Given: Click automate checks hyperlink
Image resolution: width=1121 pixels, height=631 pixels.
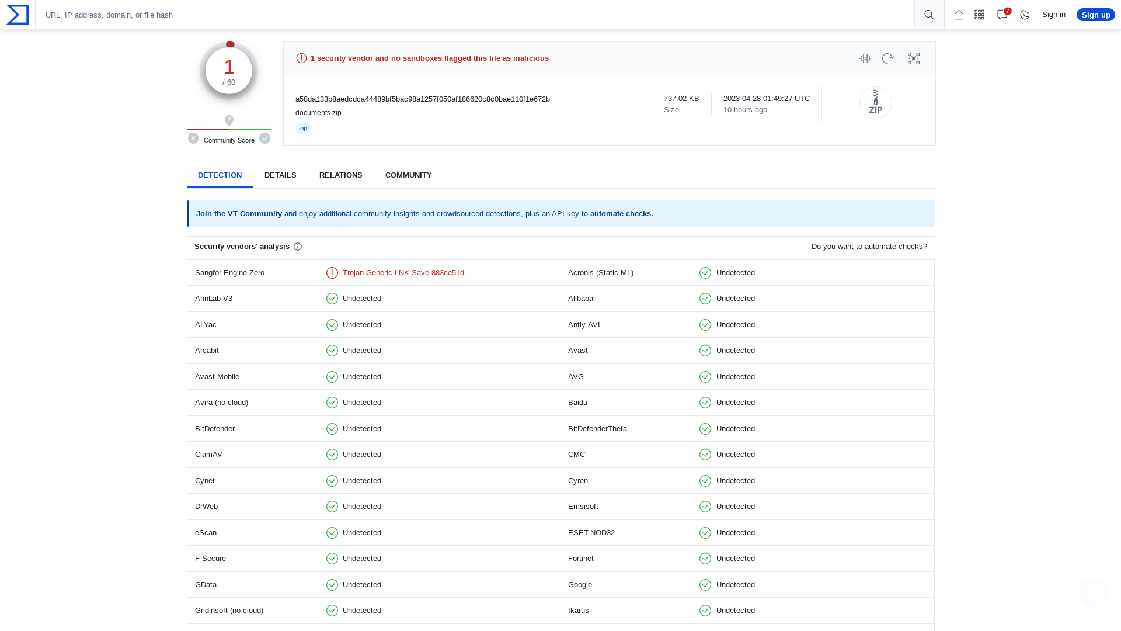Looking at the screenshot, I should (621, 213).
